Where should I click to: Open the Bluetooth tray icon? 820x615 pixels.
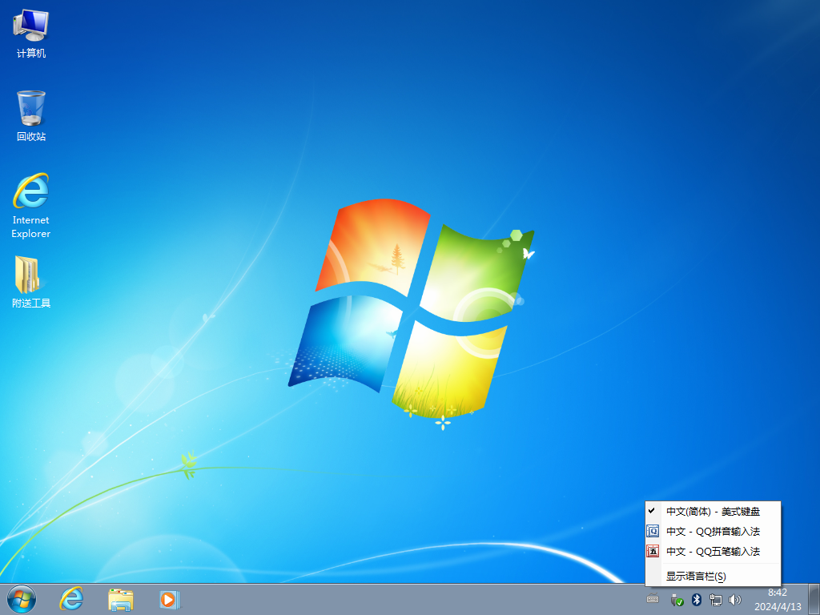[696, 600]
